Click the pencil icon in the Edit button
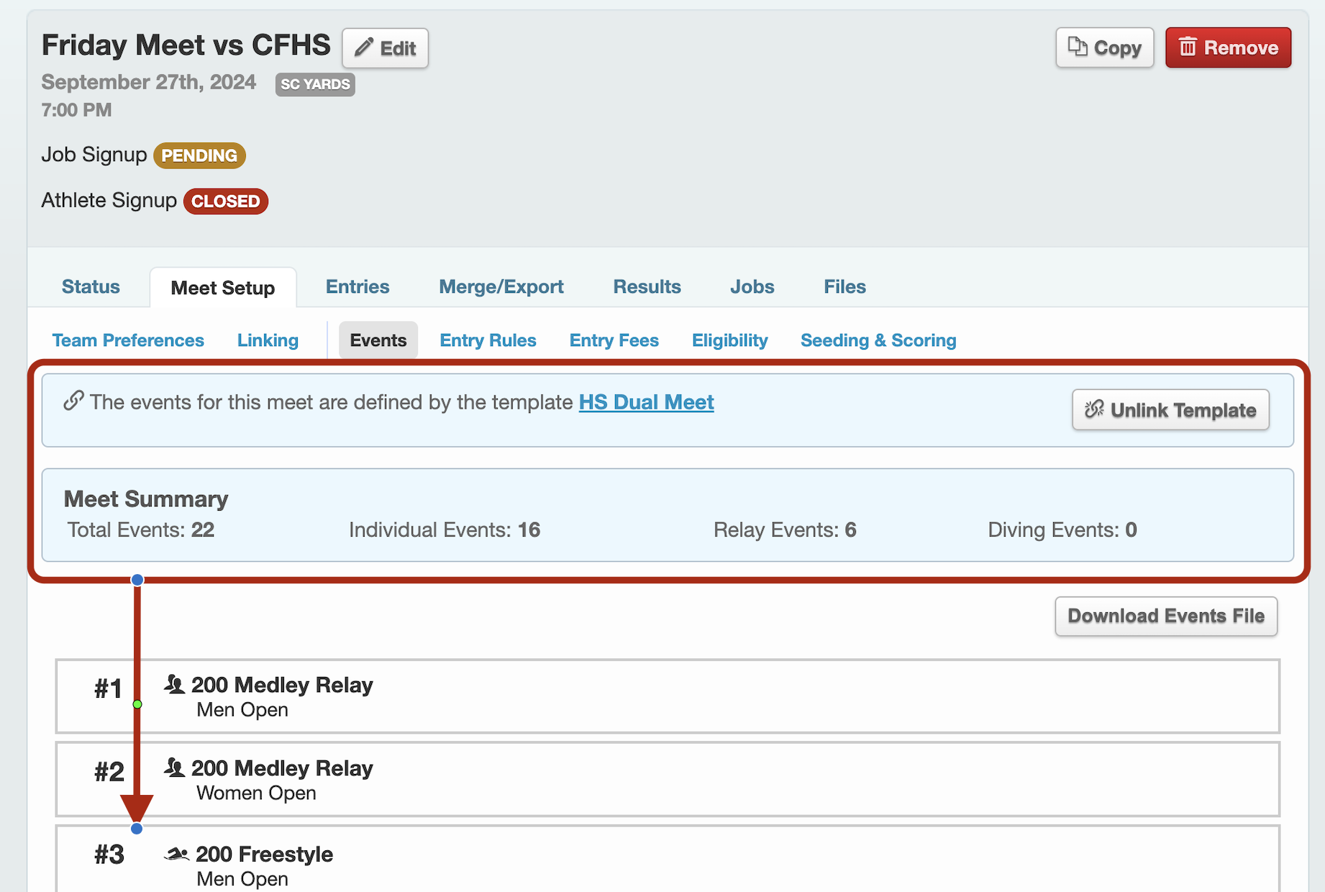 click(364, 47)
